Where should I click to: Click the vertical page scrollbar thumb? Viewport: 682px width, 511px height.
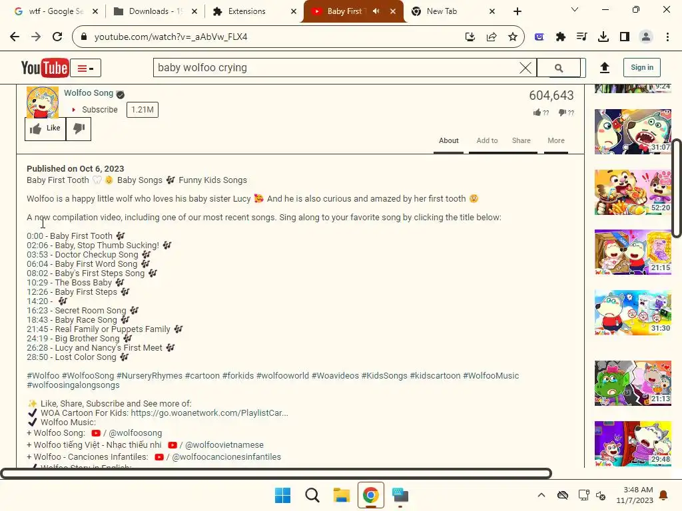(677, 188)
